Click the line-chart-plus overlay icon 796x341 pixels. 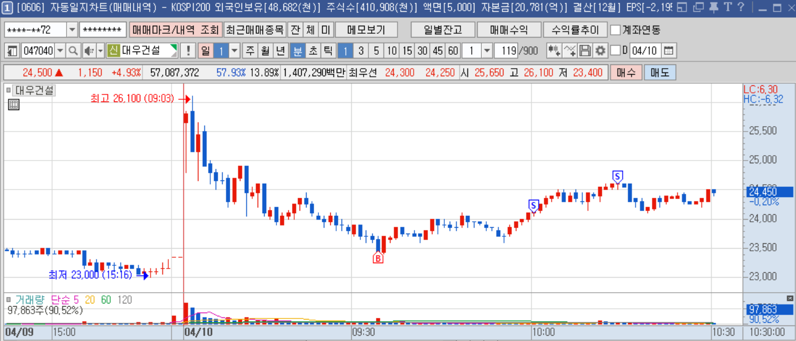pos(570,51)
